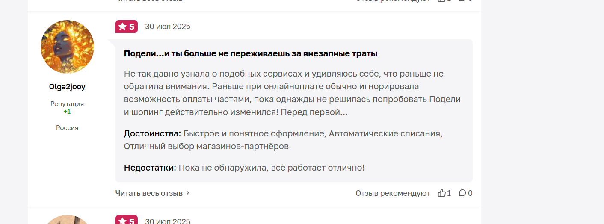Click the review title Подели...и ты больше не переживаешь
The height and width of the screenshot is (224, 604).
tap(251, 54)
